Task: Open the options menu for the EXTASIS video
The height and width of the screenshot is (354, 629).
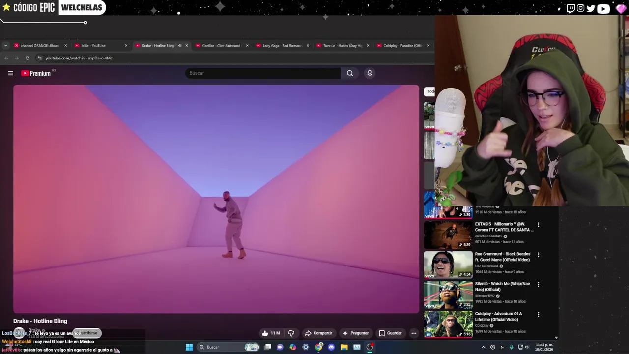Action: click(x=538, y=225)
